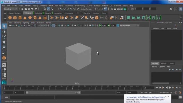Click the Undo arrow icon
This screenshot has width=183, height=103.
(x=32, y=9)
